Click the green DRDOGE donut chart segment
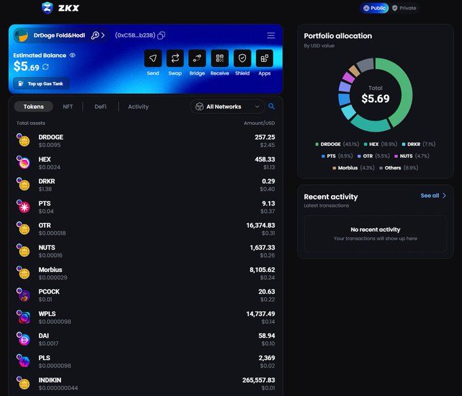Viewport: 462px width, 396px height. tap(406, 88)
